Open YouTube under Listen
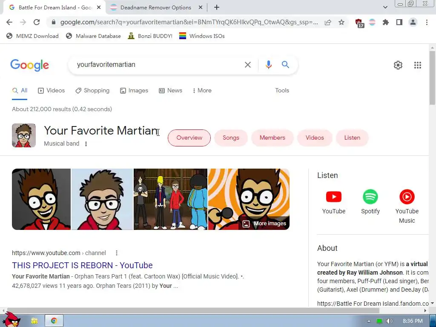This screenshot has width=436, height=327. tap(334, 202)
